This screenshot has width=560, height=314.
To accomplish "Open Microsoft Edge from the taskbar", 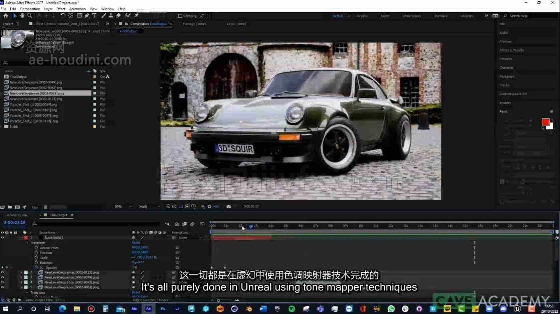I will 62,309.
